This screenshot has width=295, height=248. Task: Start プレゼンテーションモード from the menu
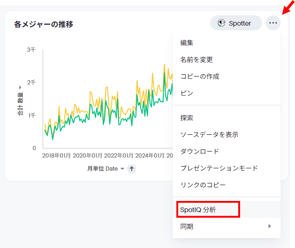(219, 168)
